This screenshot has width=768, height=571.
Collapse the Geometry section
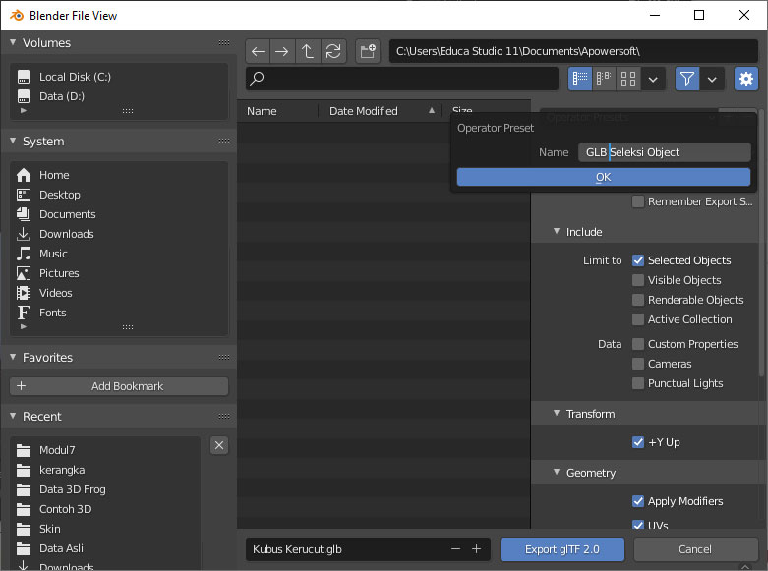(557, 472)
